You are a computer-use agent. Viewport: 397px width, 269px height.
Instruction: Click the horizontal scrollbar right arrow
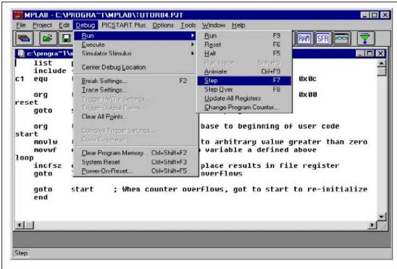pyautogui.click(x=372, y=225)
